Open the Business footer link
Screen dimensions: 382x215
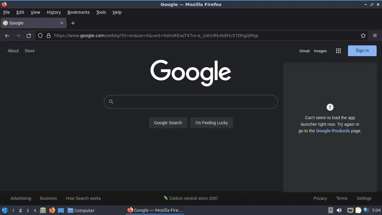point(48,198)
